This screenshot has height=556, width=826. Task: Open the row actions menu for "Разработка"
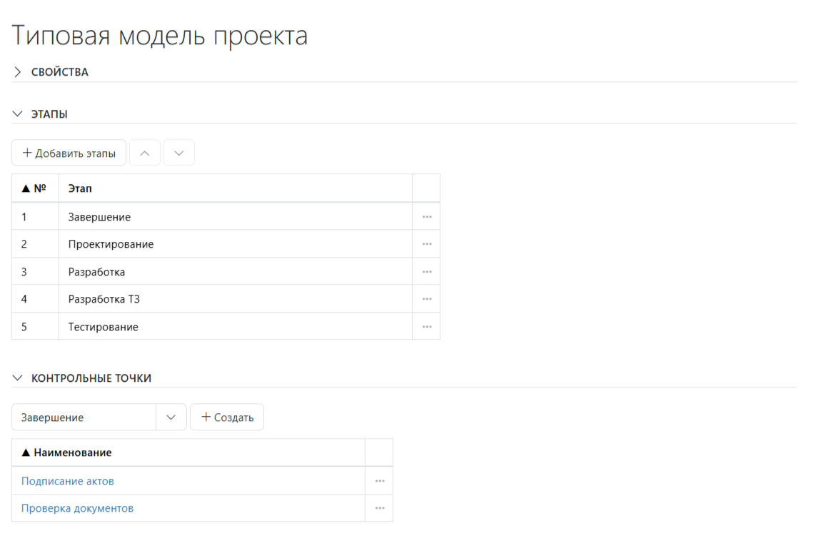(426, 271)
